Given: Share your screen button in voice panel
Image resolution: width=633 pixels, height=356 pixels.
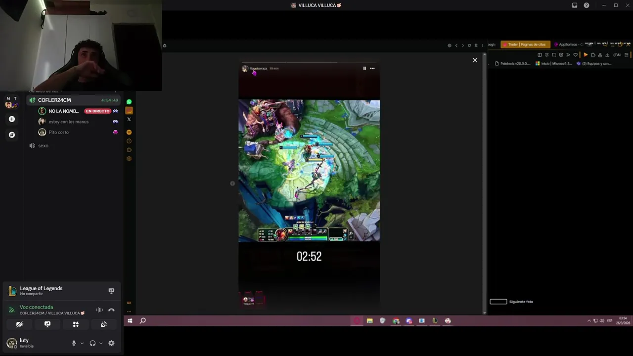Looking at the screenshot, I should 47,324.
